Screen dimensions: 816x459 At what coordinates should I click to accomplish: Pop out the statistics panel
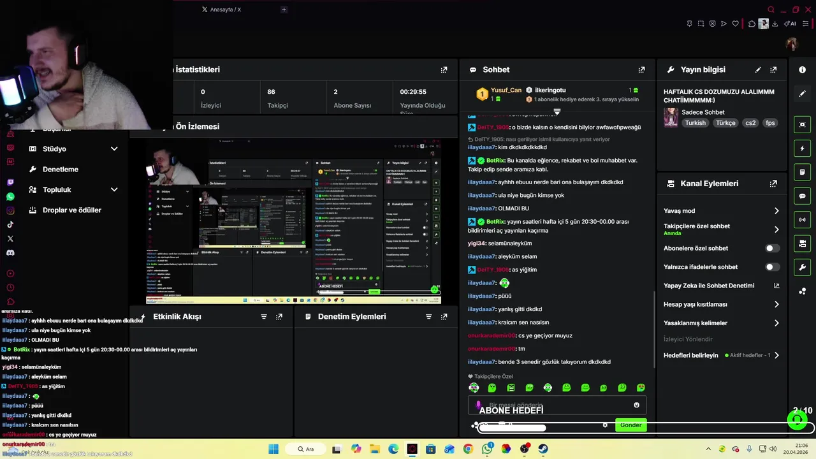click(444, 69)
